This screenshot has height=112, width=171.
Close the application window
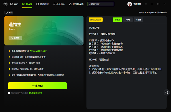(x=164, y=4)
